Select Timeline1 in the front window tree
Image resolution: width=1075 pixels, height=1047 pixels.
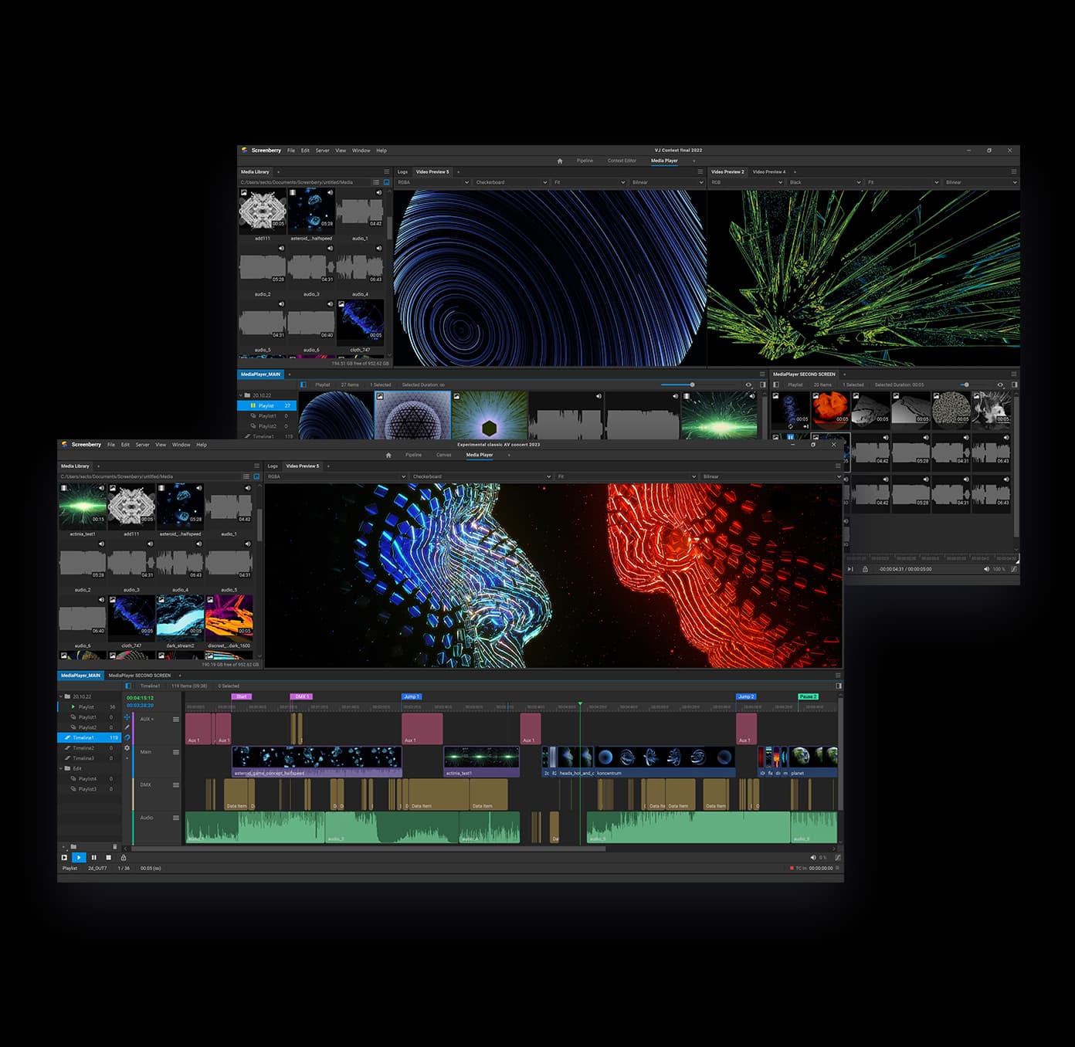coord(89,737)
